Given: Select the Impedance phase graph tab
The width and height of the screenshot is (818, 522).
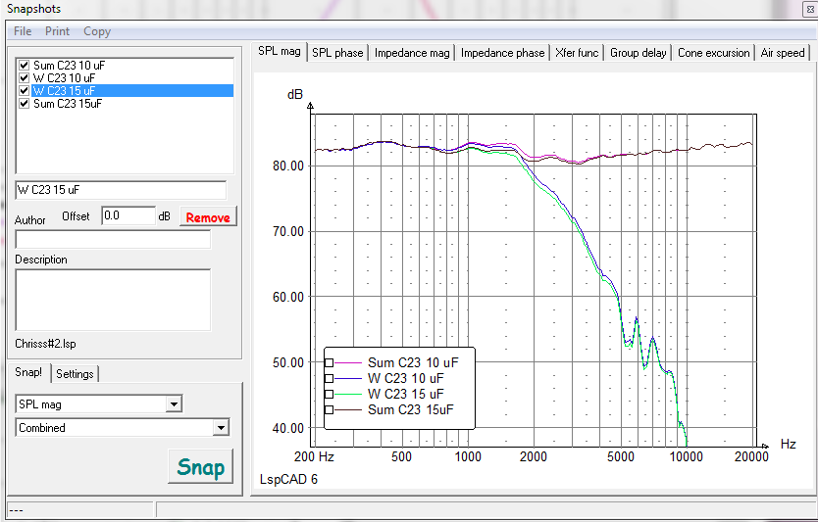Looking at the screenshot, I should (x=502, y=53).
